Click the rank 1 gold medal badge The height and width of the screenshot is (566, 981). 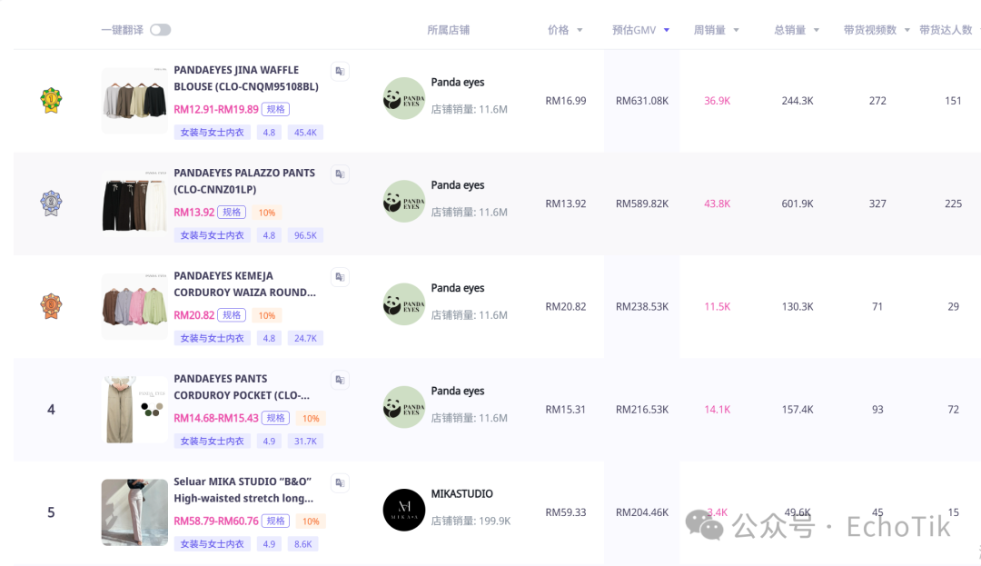pos(51,100)
